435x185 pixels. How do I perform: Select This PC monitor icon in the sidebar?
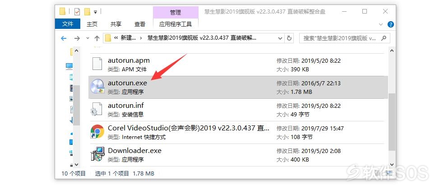[69, 66]
